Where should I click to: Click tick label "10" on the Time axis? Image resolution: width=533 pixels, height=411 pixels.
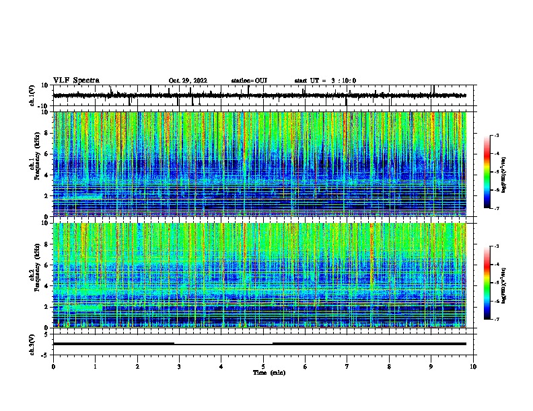473,367
